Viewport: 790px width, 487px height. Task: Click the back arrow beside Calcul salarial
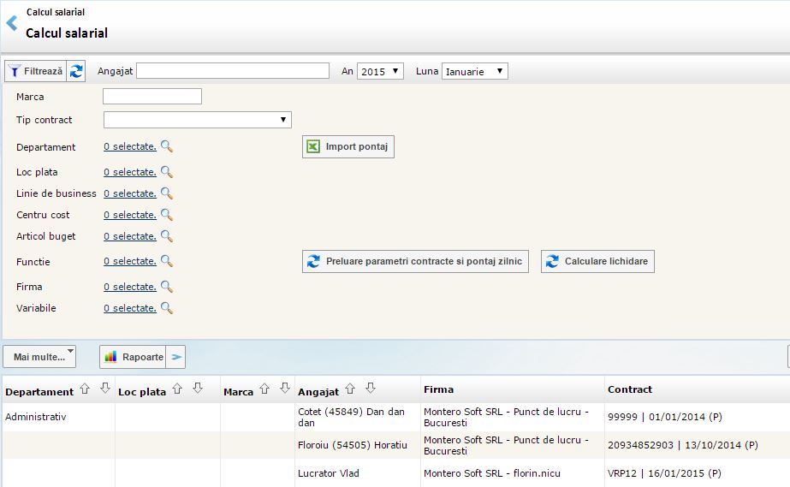pyautogui.click(x=11, y=24)
